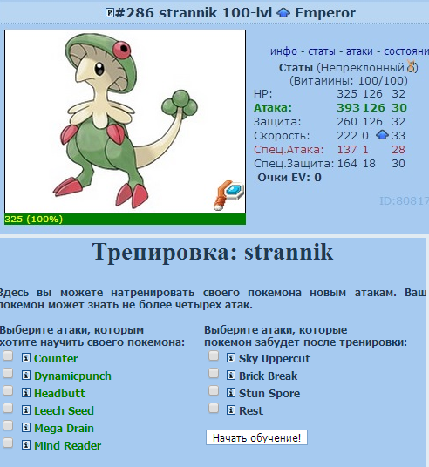This screenshot has width=429, height=467.
Task: Open the info icon next to Stun Spore
Action: pyautogui.click(x=231, y=393)
